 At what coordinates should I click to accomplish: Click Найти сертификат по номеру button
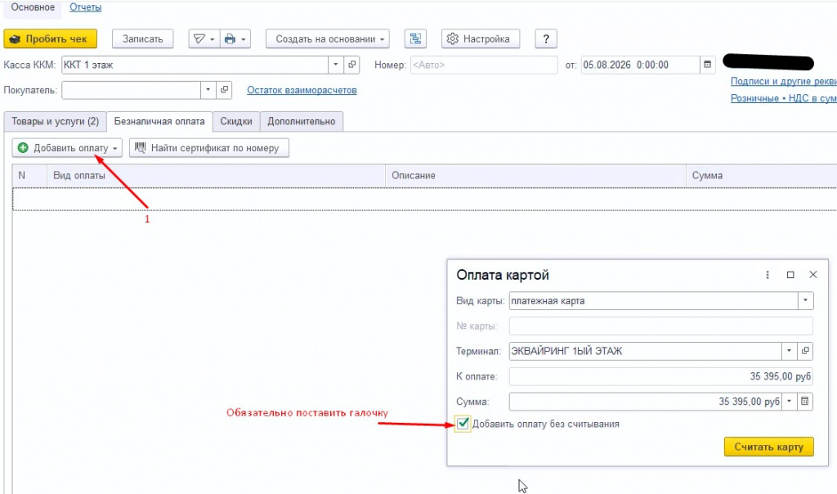208,148
